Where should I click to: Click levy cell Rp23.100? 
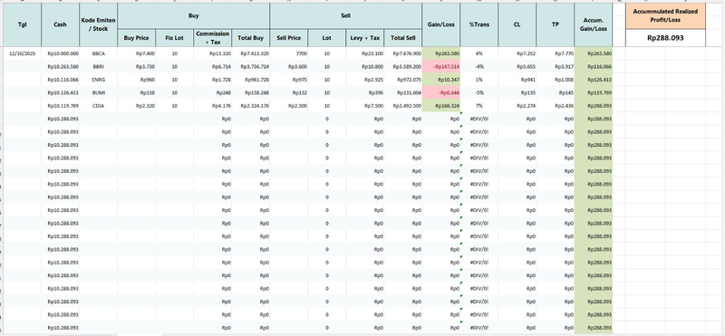[x=365, y=53]
